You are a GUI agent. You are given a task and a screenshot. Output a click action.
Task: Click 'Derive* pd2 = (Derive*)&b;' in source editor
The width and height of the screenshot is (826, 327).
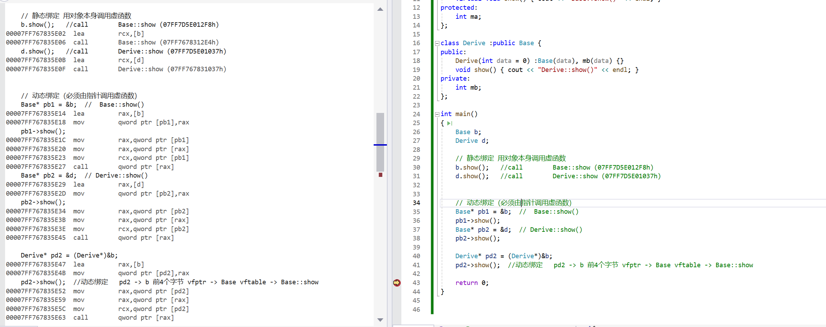(504, 256)
